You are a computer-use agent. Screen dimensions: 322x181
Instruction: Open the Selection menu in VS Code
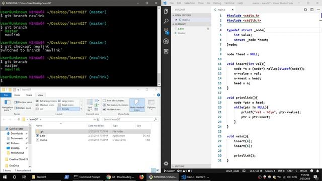189,3
